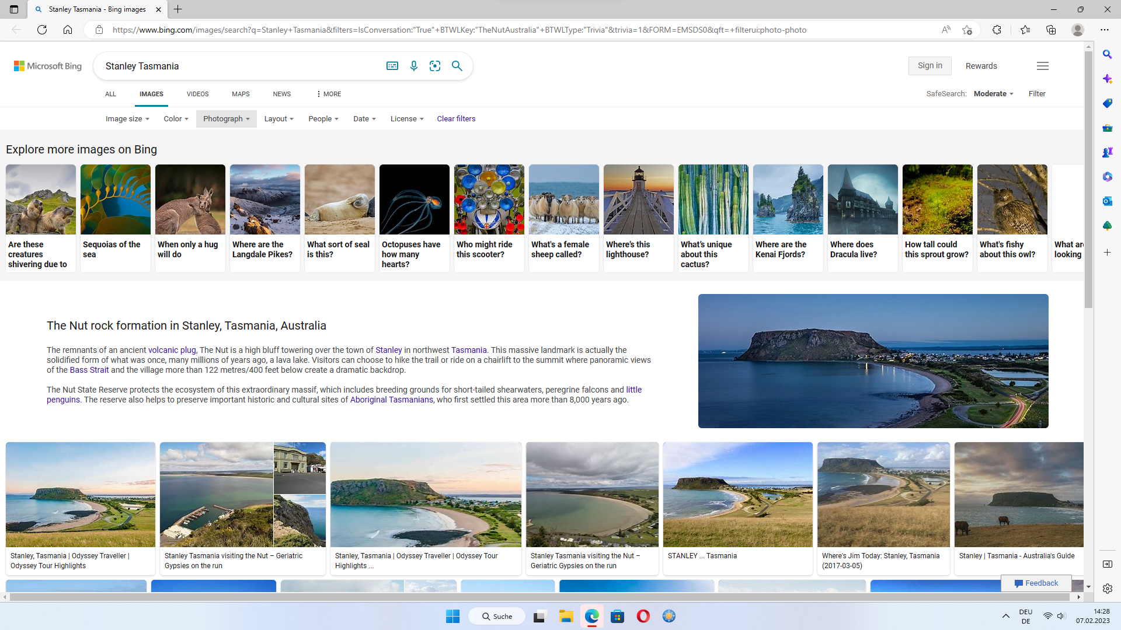Open browser extensions puzzle icon

[x=997, y=30]
